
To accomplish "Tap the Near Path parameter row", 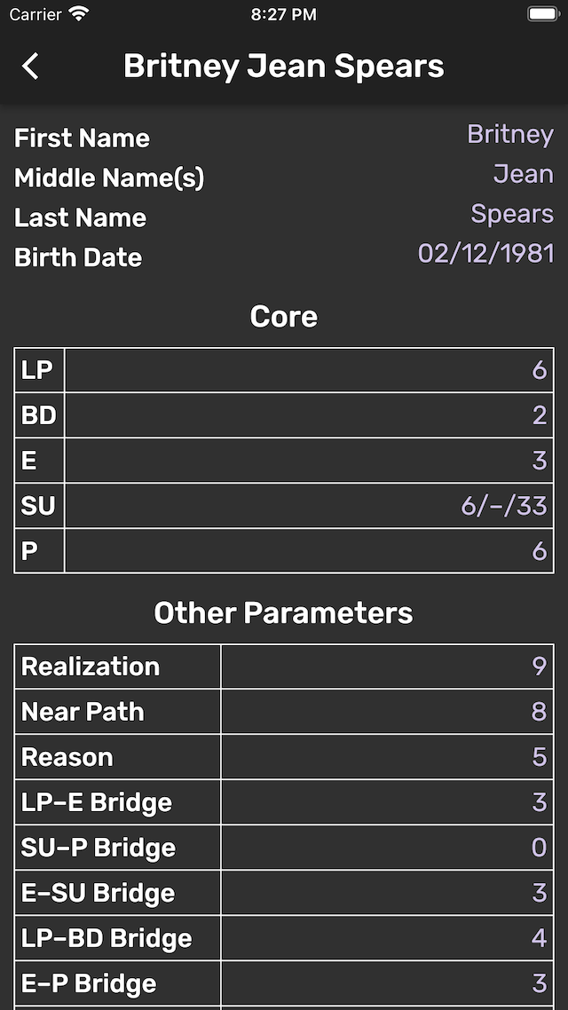I will 284,711.
